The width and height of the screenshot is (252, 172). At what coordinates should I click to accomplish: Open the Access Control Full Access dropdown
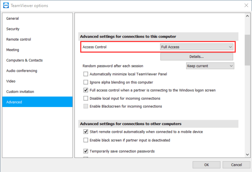[x=197, y=47]
